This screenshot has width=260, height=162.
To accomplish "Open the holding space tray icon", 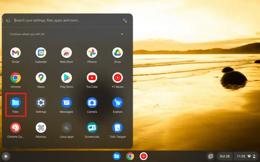I will (211, 156).
